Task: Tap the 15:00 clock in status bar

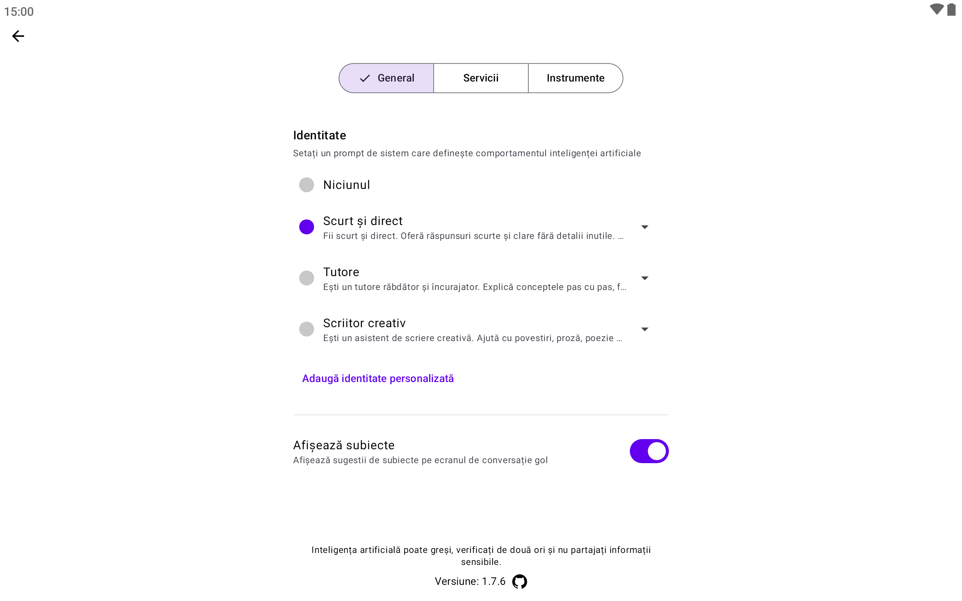Action: pos(19,12)
